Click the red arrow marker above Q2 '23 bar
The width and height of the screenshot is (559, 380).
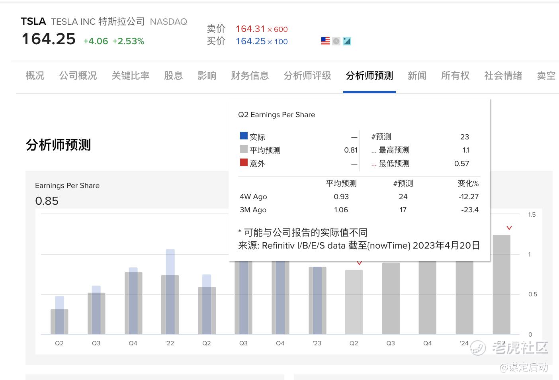(x=360, y=263)
